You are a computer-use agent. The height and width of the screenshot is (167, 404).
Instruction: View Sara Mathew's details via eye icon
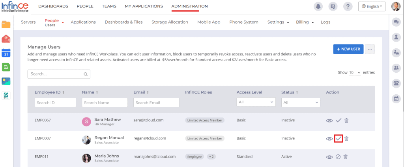329,120
